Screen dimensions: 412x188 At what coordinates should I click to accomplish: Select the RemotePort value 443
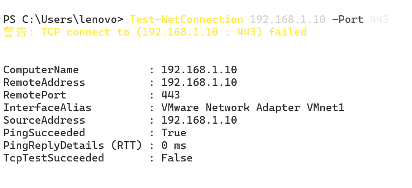(171, 95)
